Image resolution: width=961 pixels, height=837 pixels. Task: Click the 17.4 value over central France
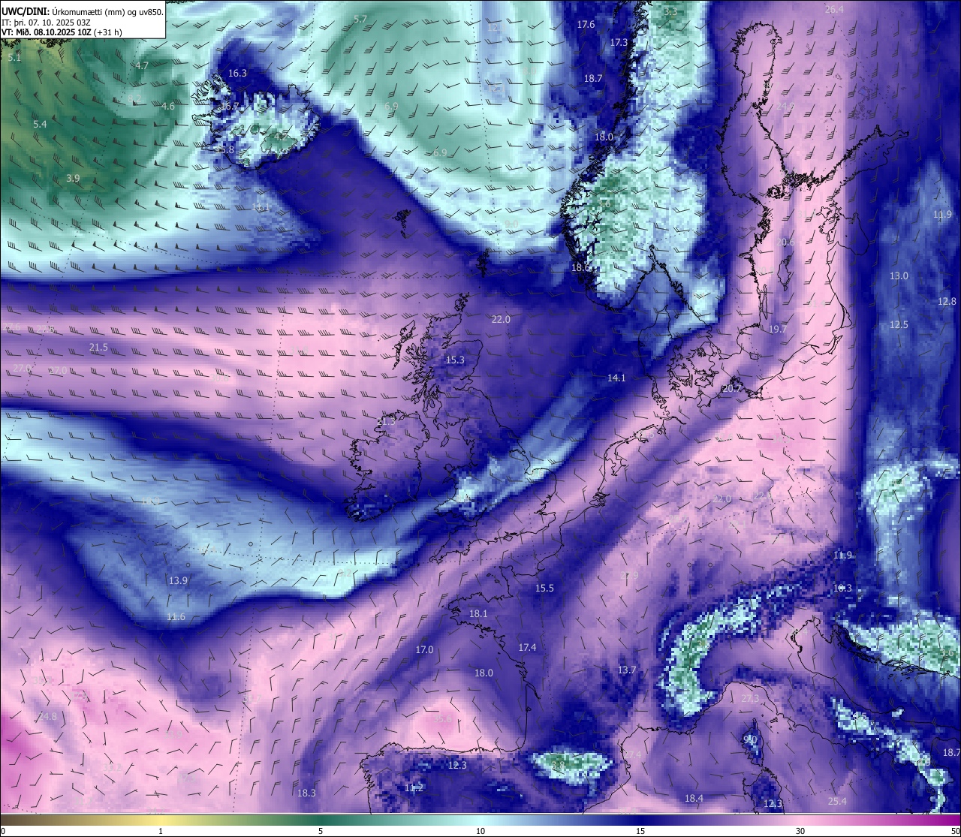pos(527,647)
